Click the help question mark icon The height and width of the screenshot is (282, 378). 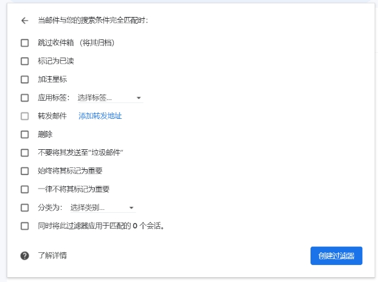(24, 255)
